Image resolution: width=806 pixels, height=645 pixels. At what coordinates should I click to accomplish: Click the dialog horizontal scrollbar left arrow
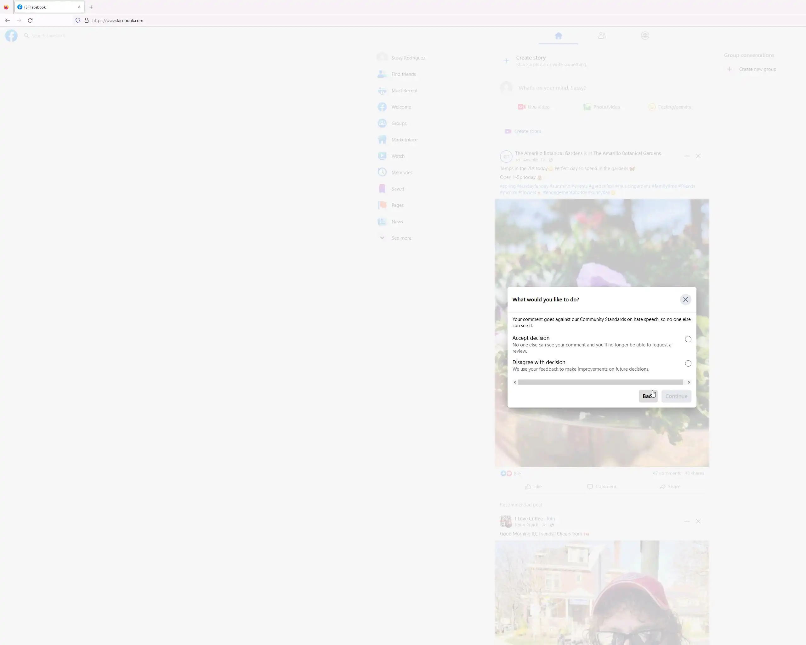[x=515, y=382]
